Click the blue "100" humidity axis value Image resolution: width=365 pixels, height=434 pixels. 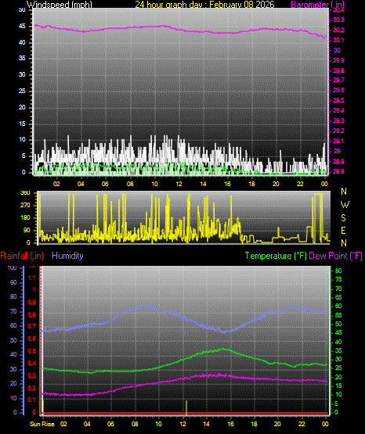13,267
